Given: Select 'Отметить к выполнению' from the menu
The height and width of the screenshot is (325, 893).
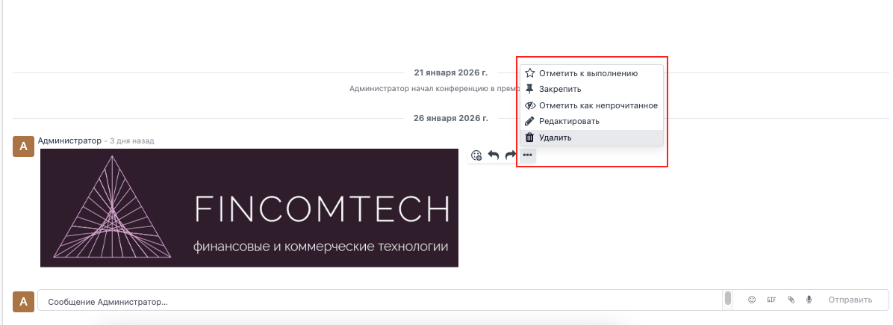Looking at the screenshot, I should (588, 73).
